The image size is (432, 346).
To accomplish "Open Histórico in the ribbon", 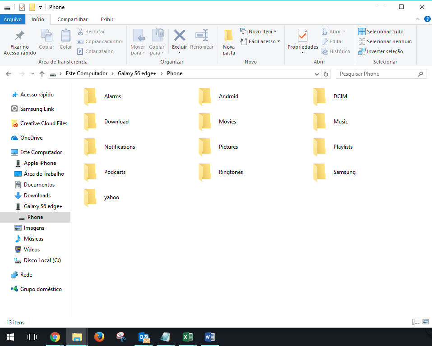I will [336, 51].
